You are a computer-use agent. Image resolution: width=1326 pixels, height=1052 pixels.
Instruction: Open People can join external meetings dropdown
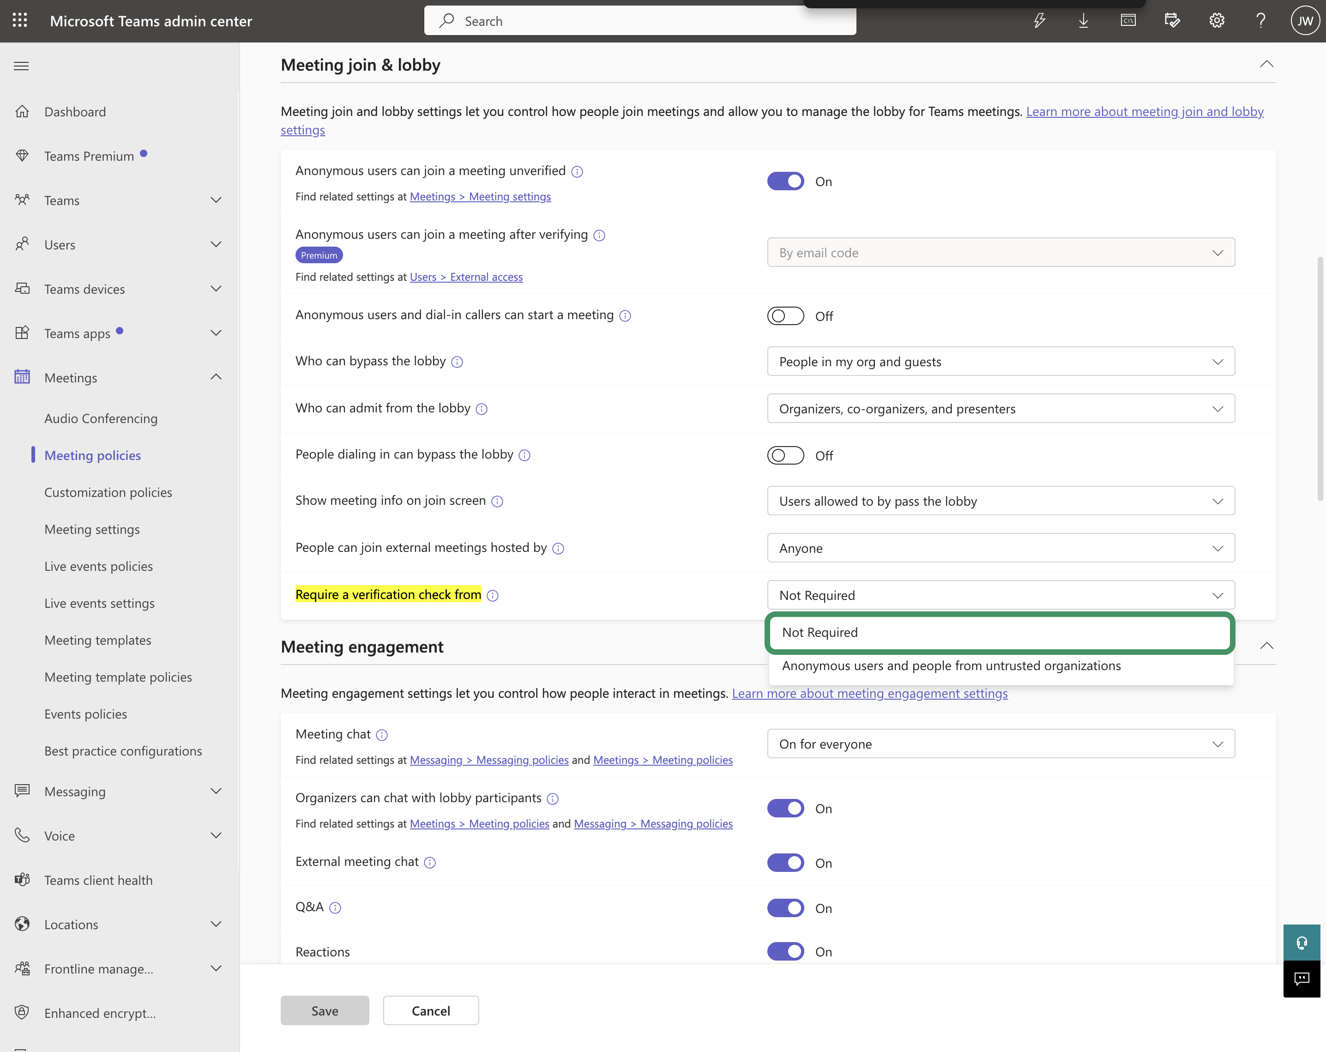click(1001, 548)
